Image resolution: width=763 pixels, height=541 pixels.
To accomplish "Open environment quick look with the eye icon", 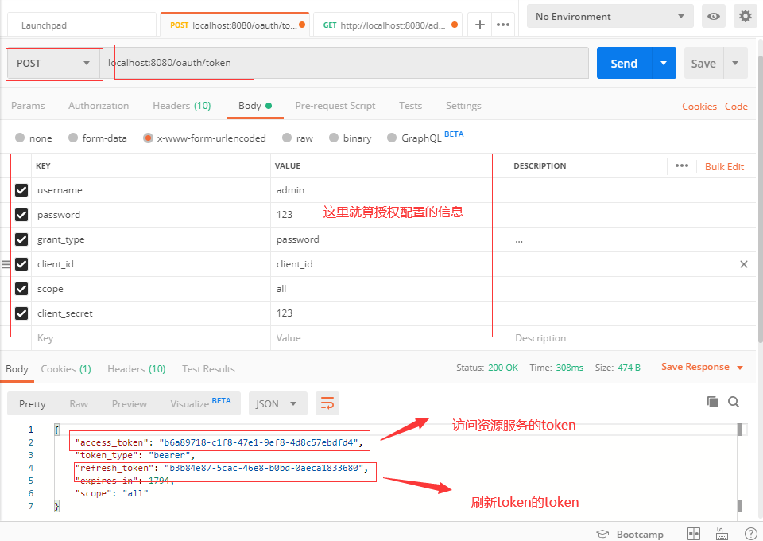I will [713, 15].
